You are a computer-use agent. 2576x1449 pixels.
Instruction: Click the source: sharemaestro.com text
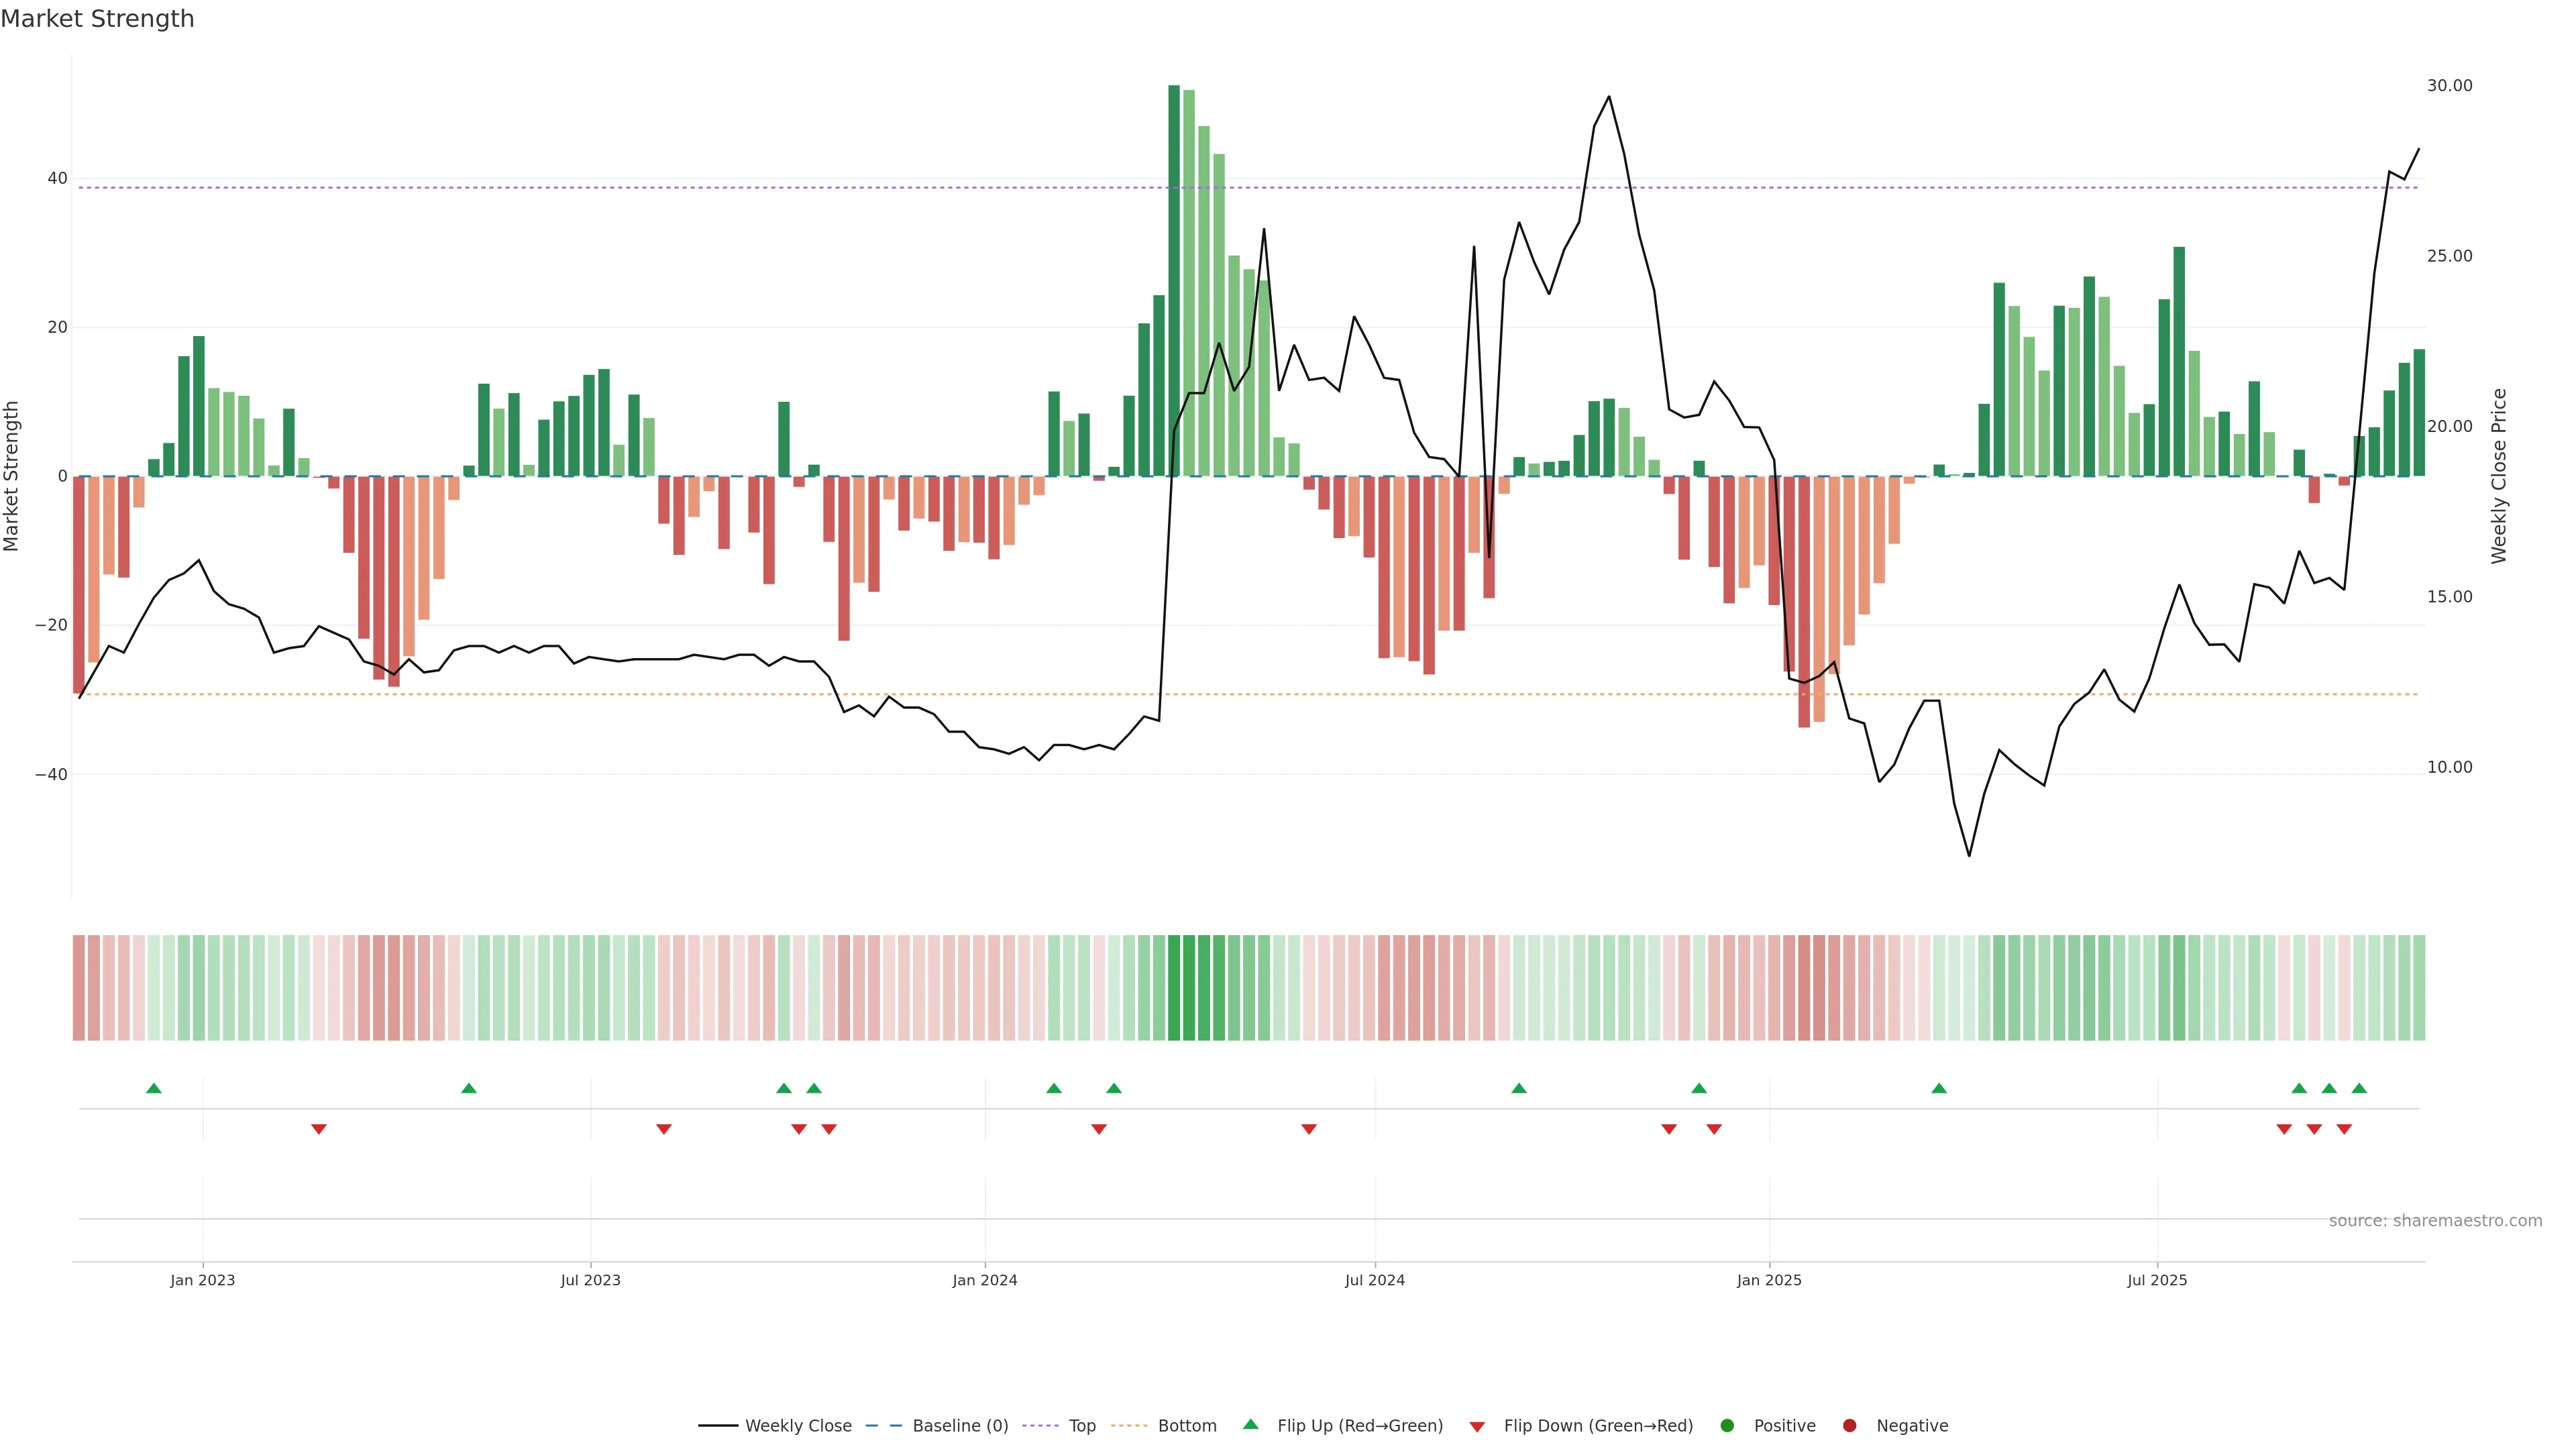(x=2435, y=1221)
